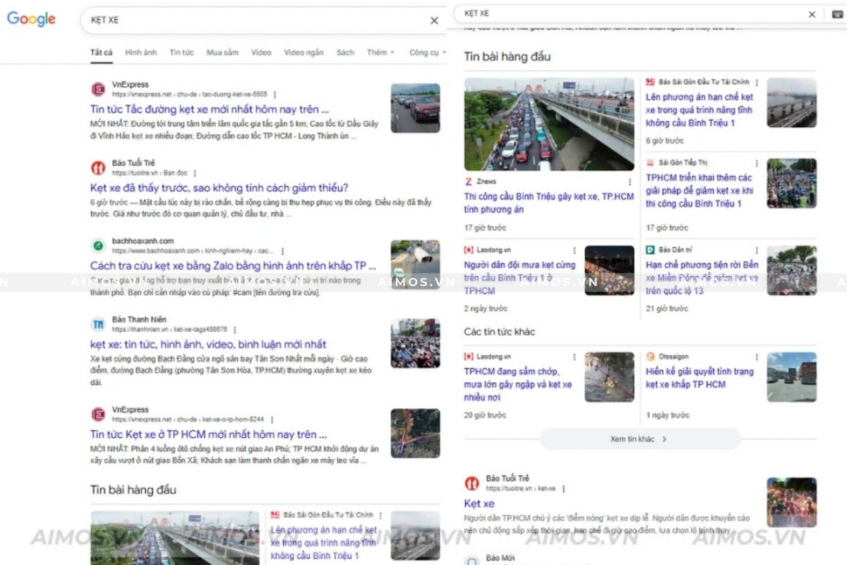Click the Xem tin khác button
This screenshot has height=565, width=847.
(640, 439)
